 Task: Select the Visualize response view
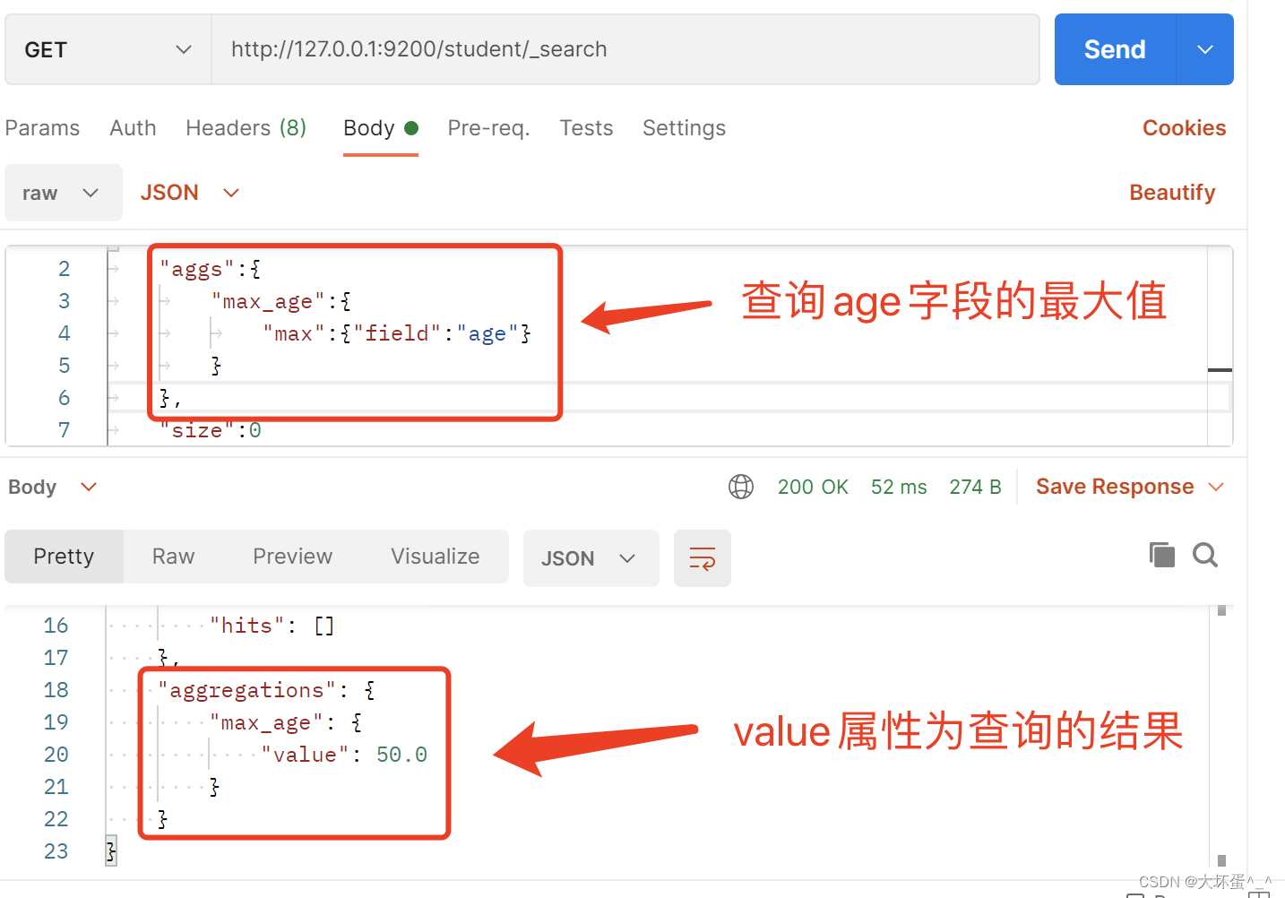(435, 557)
